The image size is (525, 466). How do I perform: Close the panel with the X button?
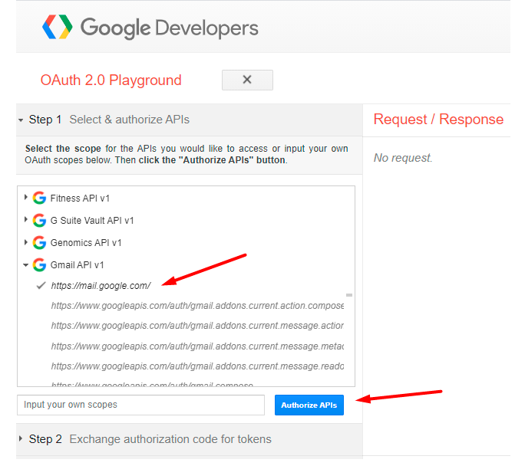pos(247,80)
